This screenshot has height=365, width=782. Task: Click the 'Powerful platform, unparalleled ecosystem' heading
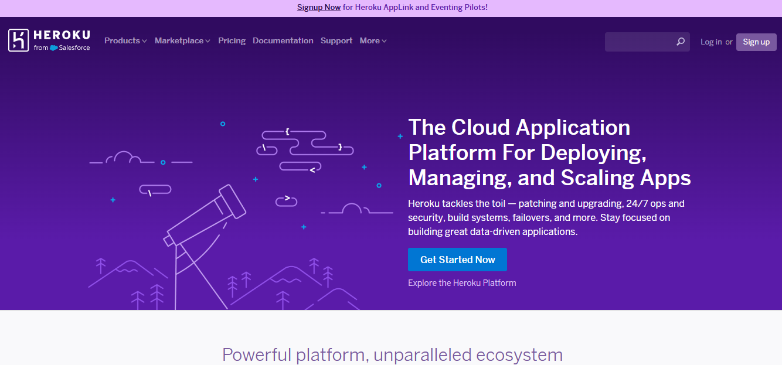pyautogui.click(x=392, y=354)
